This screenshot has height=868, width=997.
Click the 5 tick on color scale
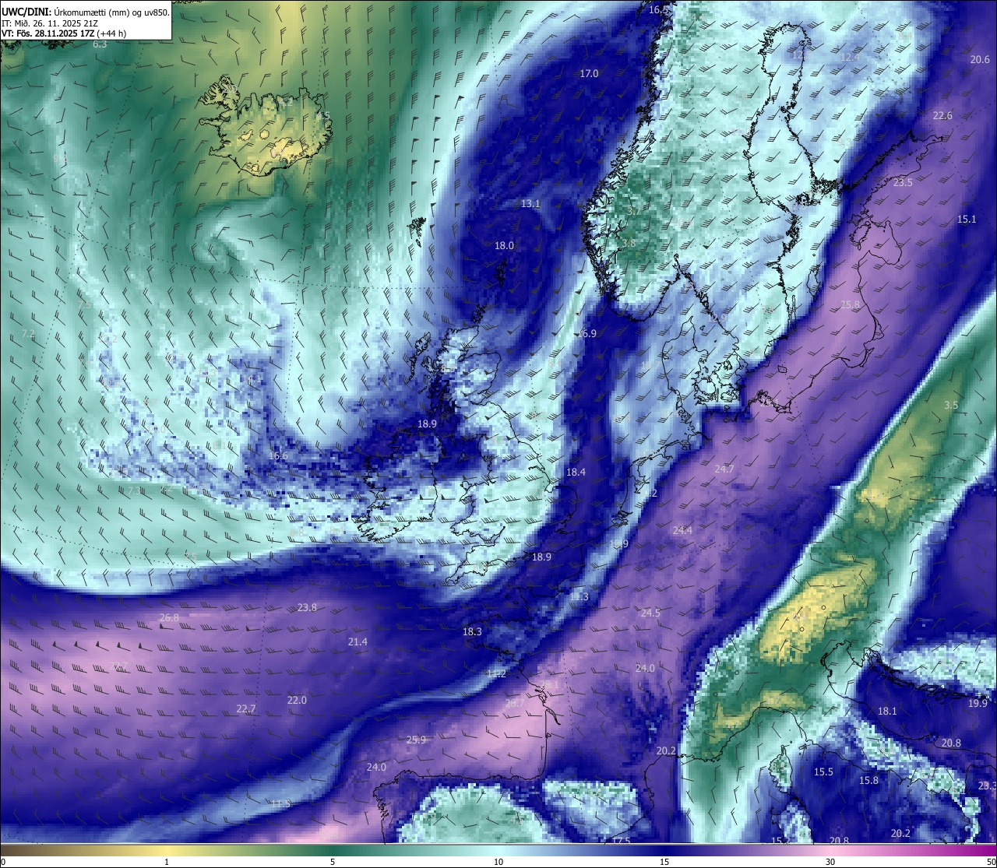[x=333, y=862]
